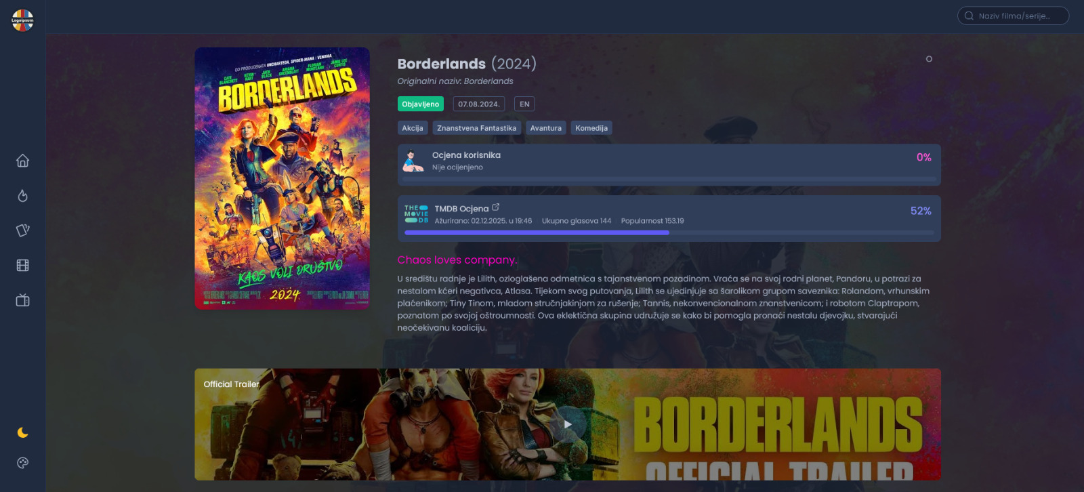Open the TV series icon
Viewport: 1084px width, 492px height.
point(22,300)
